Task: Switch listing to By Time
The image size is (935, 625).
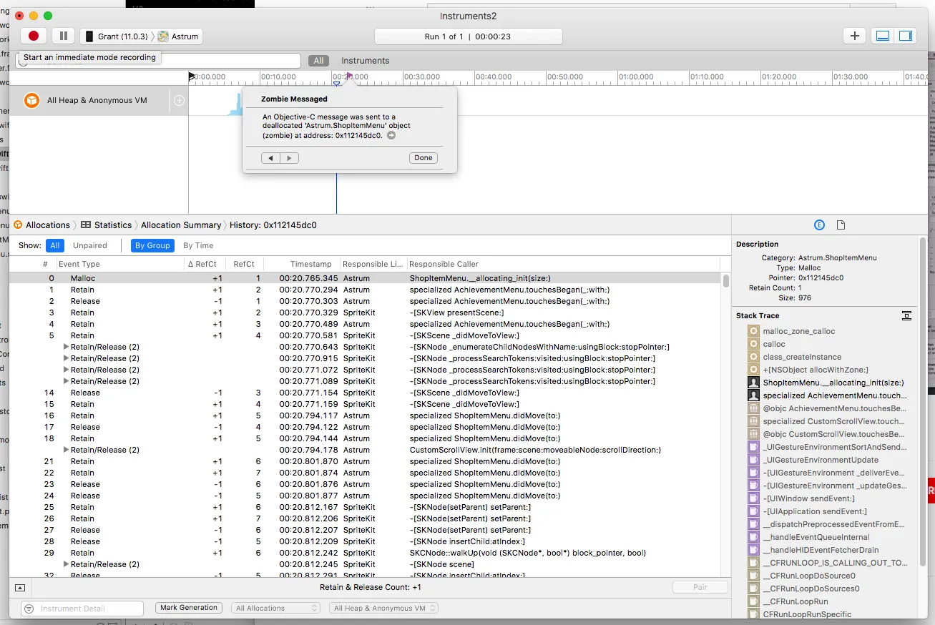Action: click(198, 245)
